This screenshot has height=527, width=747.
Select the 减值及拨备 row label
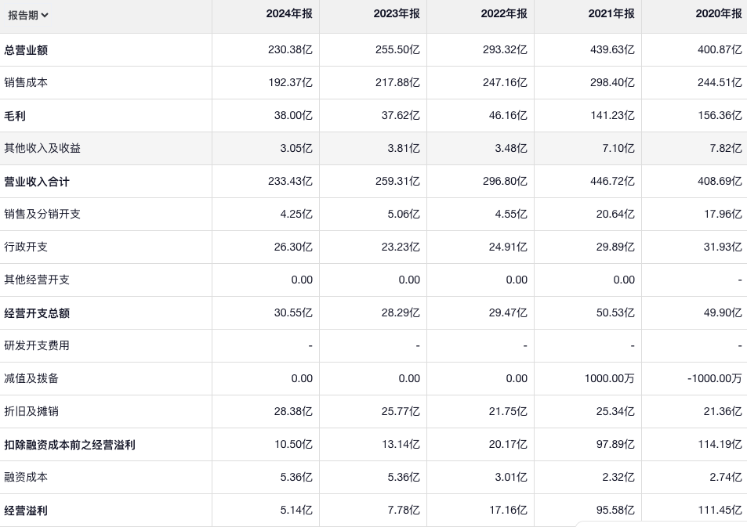coord(31,378)
